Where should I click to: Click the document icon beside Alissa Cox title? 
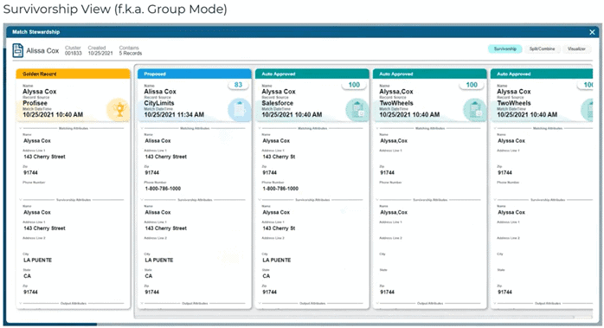point(17,50)
